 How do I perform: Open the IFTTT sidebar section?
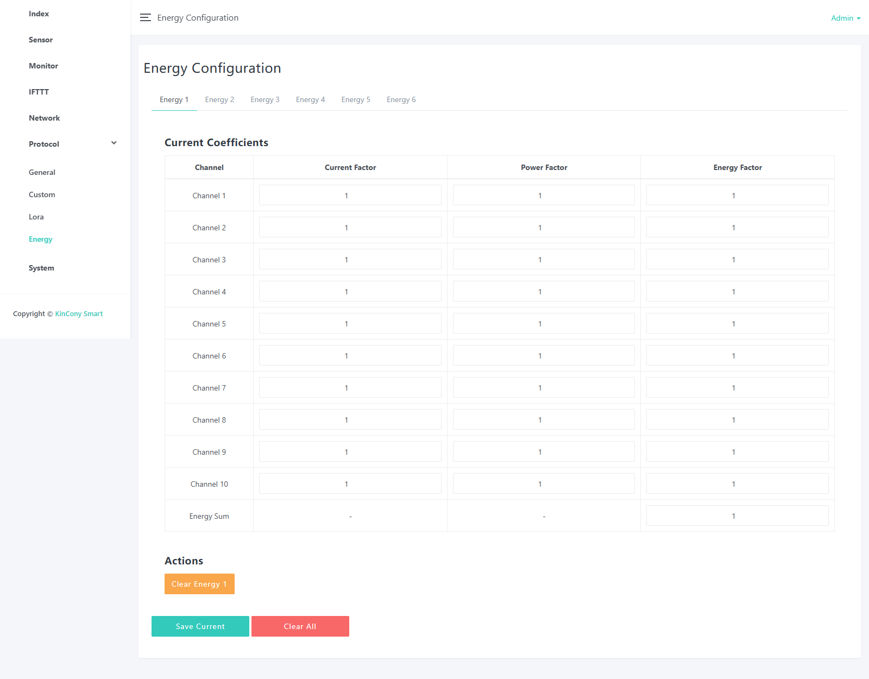coord(39,92)
